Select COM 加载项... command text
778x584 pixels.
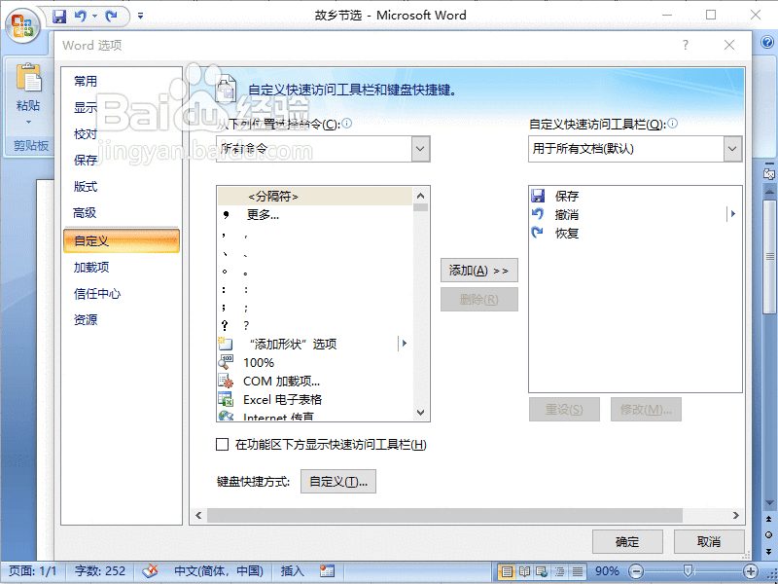tap(281, 382)
